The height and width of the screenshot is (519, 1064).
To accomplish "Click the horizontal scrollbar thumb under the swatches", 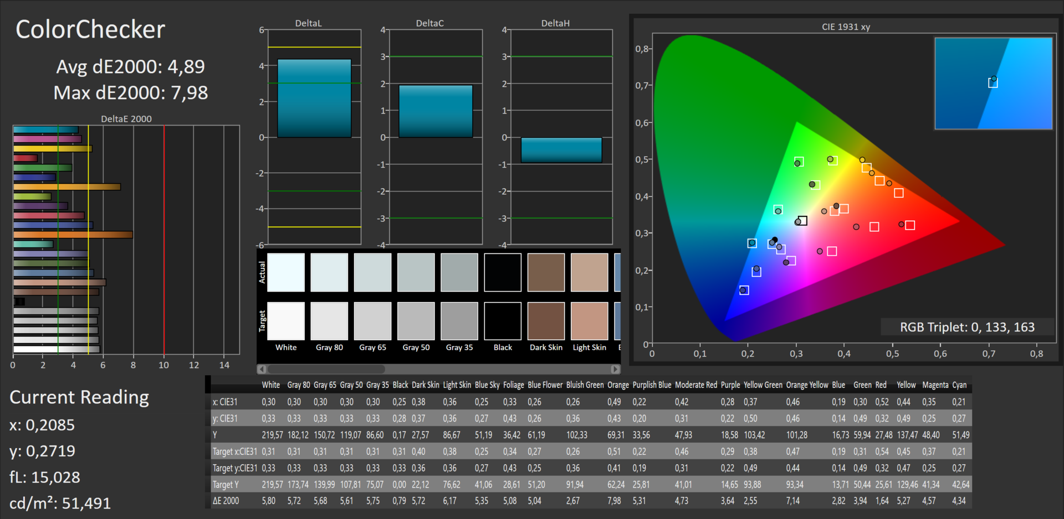I will click(326, 369).
